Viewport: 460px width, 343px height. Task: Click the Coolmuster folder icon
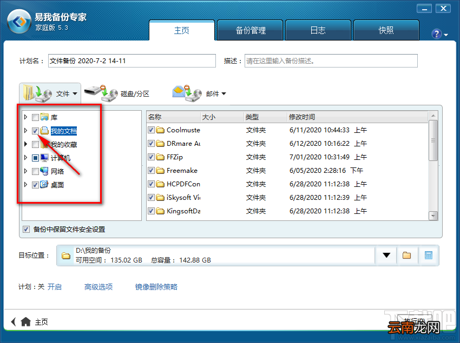click(160, 130)
